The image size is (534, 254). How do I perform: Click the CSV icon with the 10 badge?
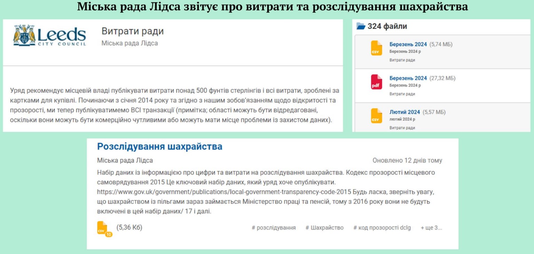104,229
